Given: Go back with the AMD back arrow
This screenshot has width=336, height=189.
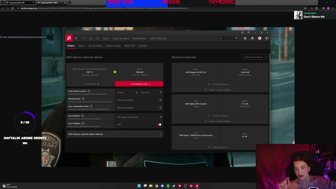Looking at the screenshot, I should [x=76, y=38].
